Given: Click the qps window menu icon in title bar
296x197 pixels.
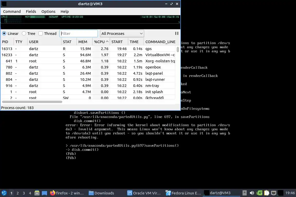Looking at the screenshot, I should tap(4, 4).
